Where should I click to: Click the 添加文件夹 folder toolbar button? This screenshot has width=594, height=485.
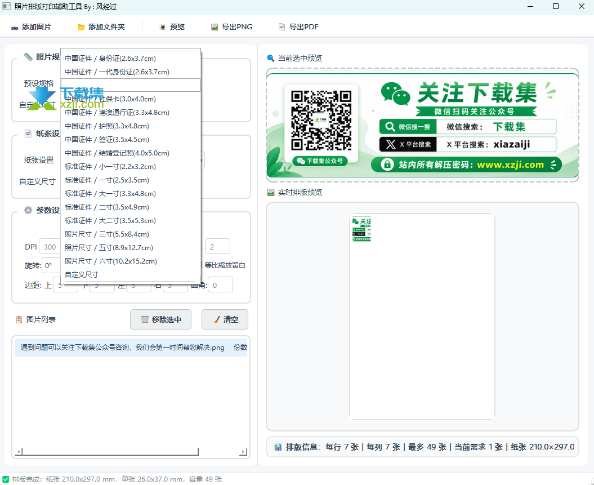point(101,27)
